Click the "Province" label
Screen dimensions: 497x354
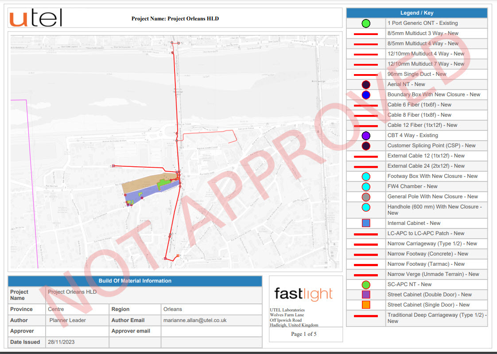(21, 309)
